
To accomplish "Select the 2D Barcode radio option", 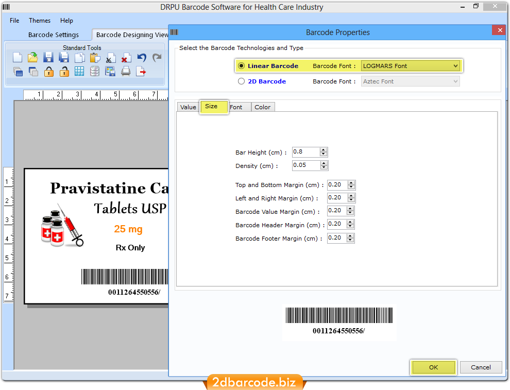I will pyautogui.click(x=241, y=81).
